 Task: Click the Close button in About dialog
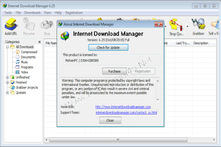pyautogui.click(x=110, y=121)
